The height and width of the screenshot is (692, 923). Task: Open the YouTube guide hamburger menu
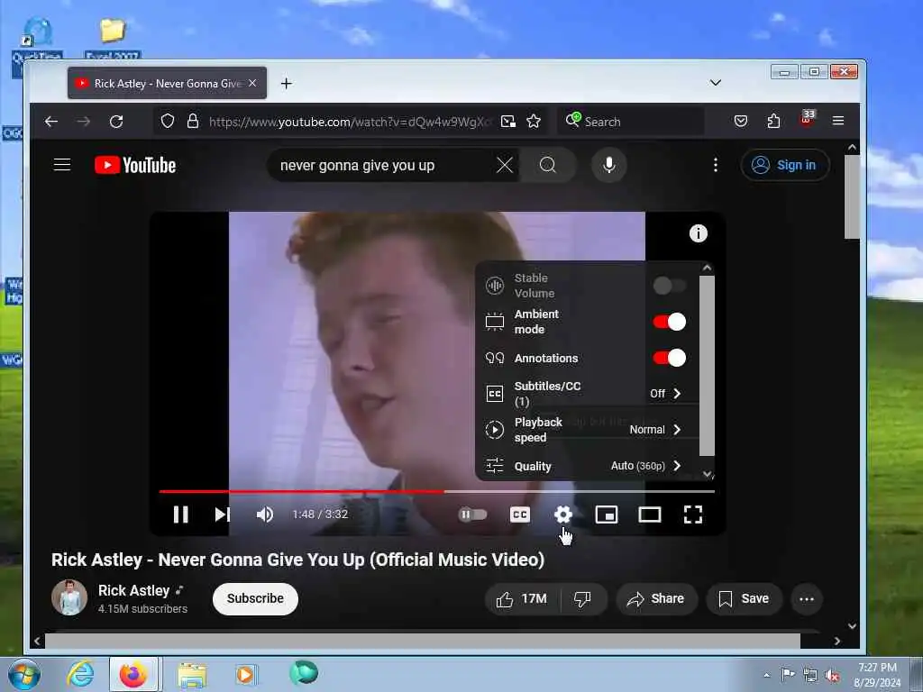point(62,165)
